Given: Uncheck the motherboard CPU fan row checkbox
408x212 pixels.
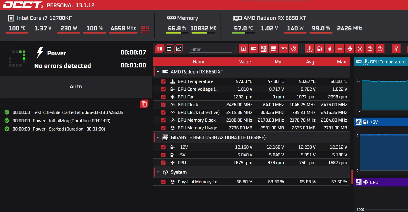Looking at the screenshot, I should (x=163, y=163).
